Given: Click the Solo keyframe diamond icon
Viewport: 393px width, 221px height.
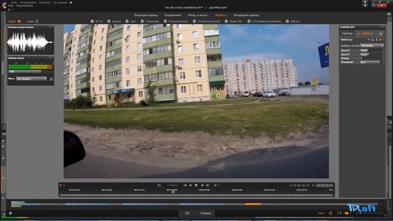Looking at the screenshot, I should pos(330,213).
